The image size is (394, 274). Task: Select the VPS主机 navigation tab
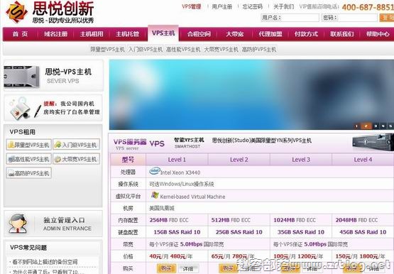[163, 33]
